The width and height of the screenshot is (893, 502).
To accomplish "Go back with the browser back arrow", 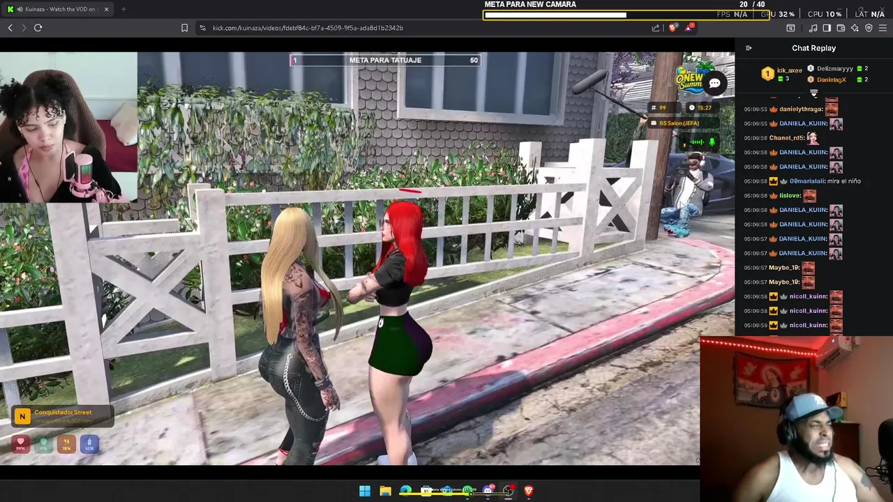I will 10,28.
